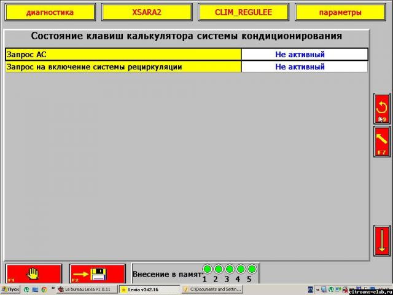Click the F1 hand stop button
Image resolution: width=393 pixels, height=295 pixels.
[34, 273]
